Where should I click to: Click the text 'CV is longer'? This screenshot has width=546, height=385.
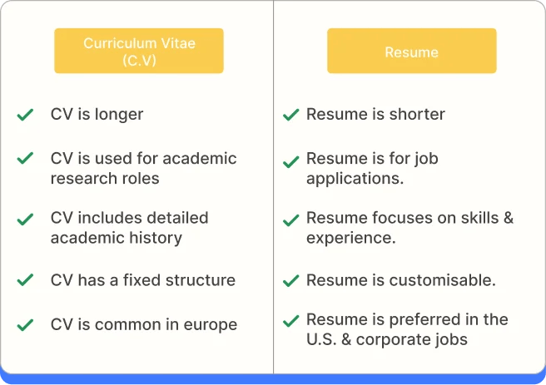tap(97, 115)
